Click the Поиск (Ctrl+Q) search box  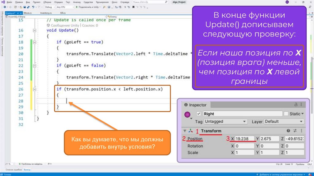[150, 2]
